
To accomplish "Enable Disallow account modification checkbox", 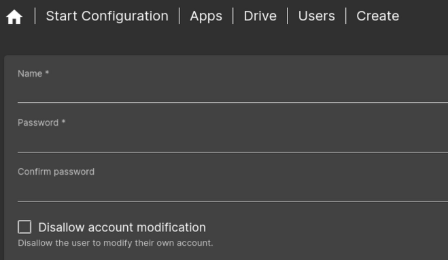I will (x=24, y=227).
